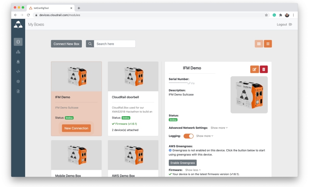The height and width of the screenshot is (187, 309).
Task: Reload the page
Action: pyautogui.click(x=28, y=15)
